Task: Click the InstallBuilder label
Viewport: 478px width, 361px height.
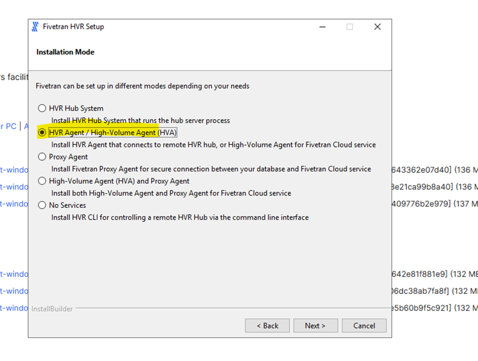Action: tap(52, 309)
